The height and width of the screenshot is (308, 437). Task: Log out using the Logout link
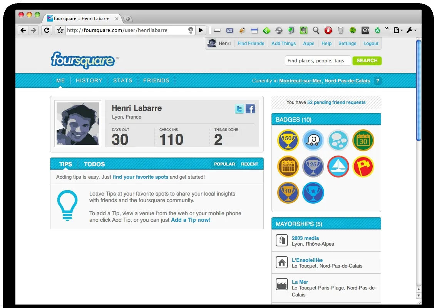pos(371,44)
